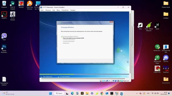Open the OCFLASH FW UPG desktop icon
Screen dimensions: 172x96
click(x=166, y=49)
